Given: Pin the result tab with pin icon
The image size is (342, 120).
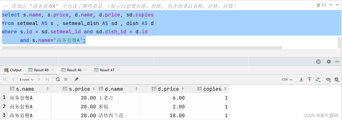Looking at the screenshot, I should pyautogui.click(x=76, y=79).
